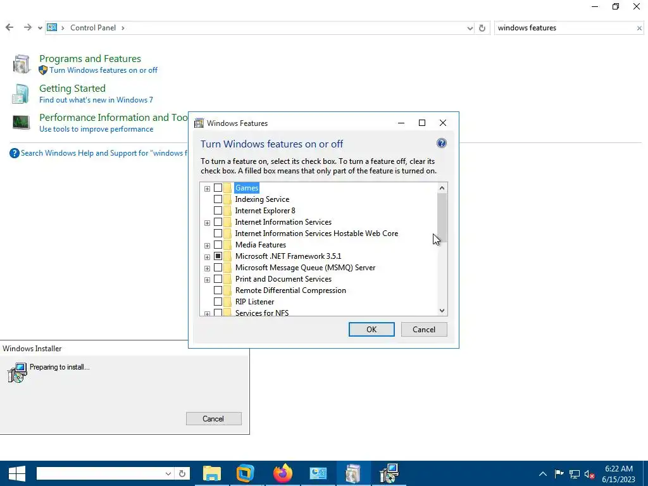
Task: Refresh the Control Panel address bar
Action: (x=482, y=28)
